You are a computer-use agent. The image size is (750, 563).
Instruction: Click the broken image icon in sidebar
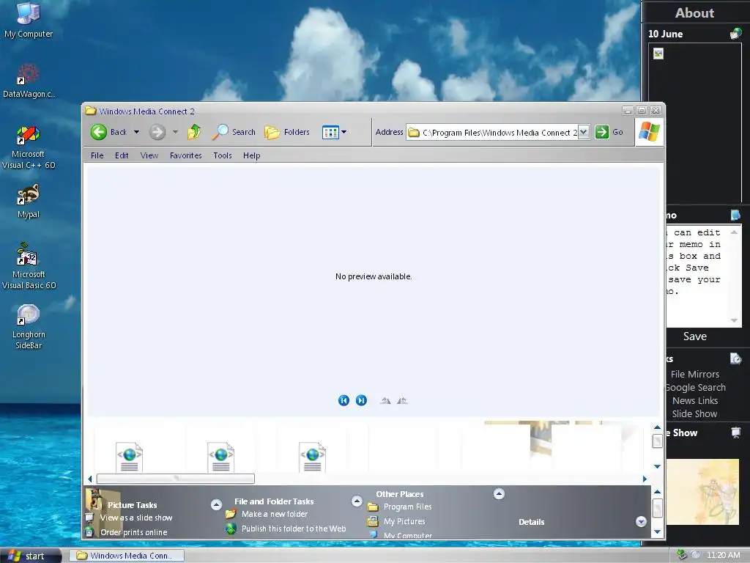coord(658,54)
